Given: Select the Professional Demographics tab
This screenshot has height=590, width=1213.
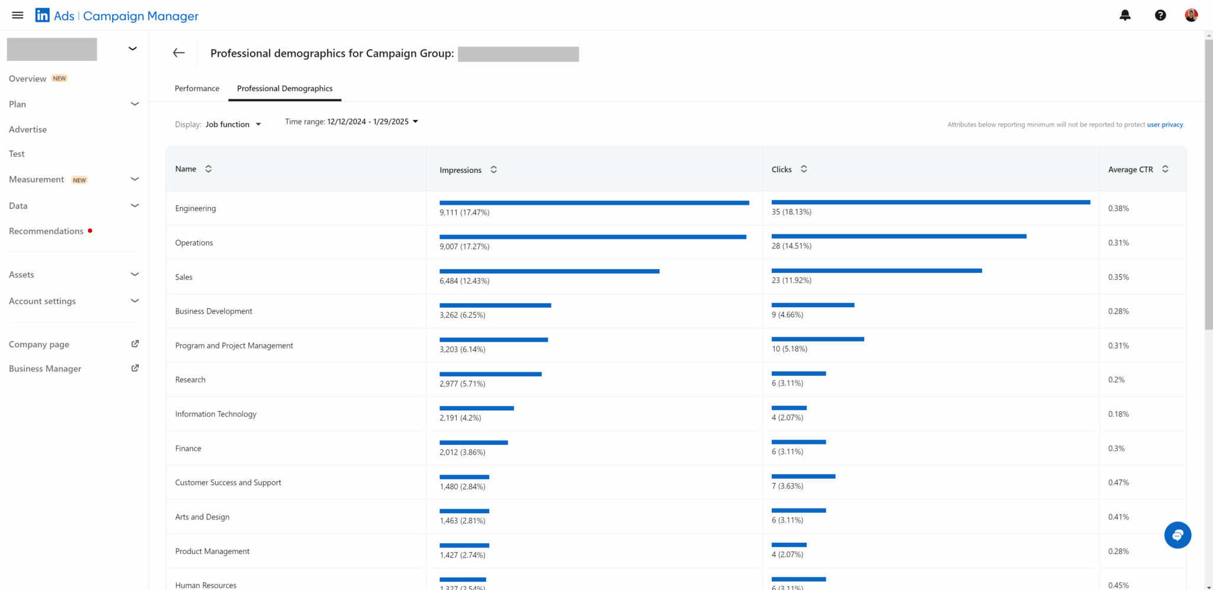Looking at the screenshot, I should 285,88.
